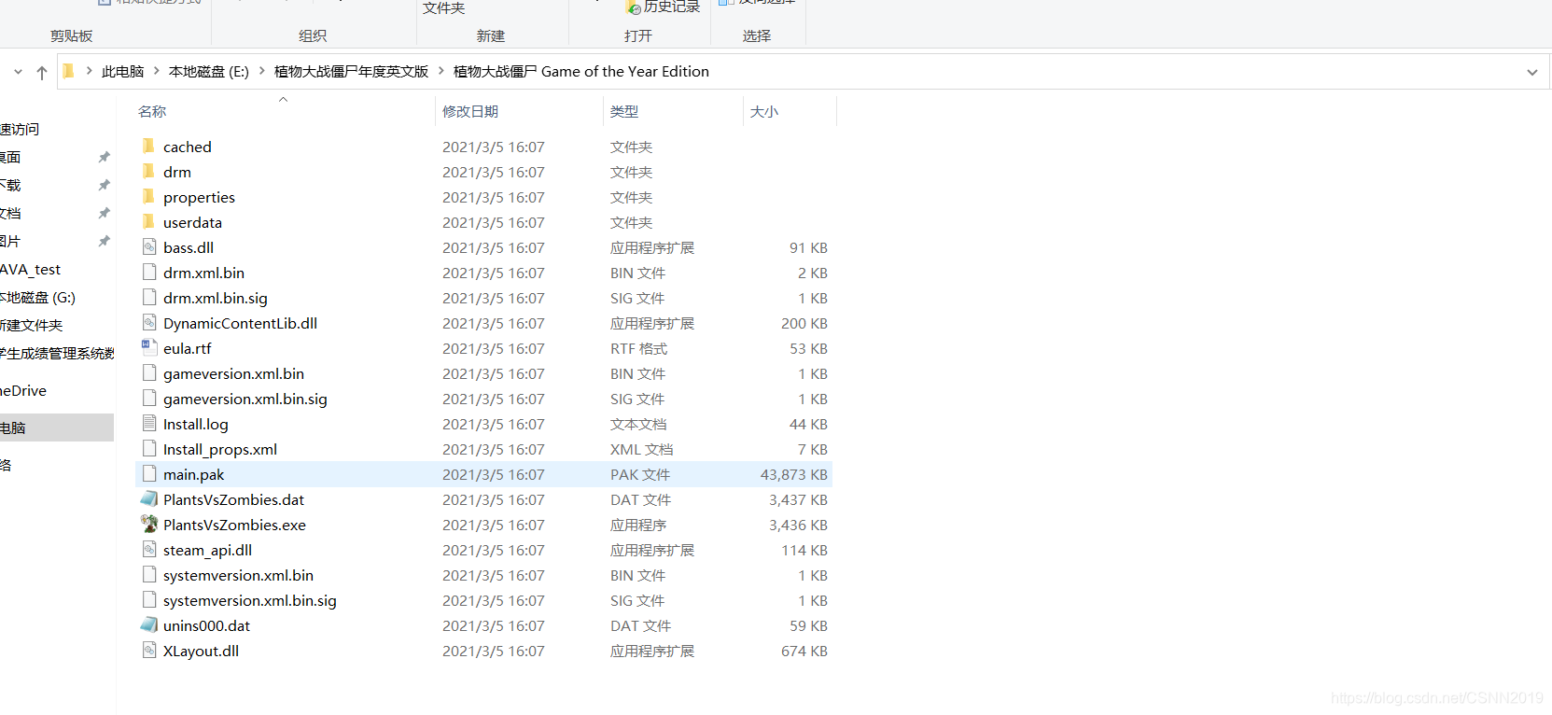Expand the chevron before 此电脑 in path

point(89,71)
